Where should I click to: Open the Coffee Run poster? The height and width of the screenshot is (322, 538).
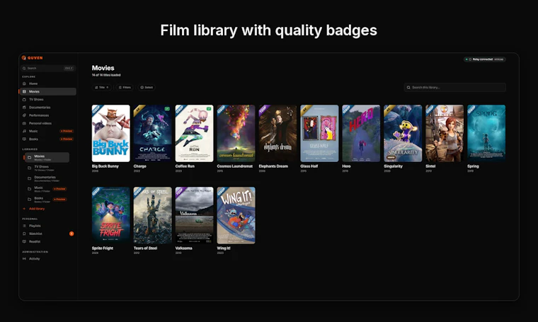(x=194, y=133)
